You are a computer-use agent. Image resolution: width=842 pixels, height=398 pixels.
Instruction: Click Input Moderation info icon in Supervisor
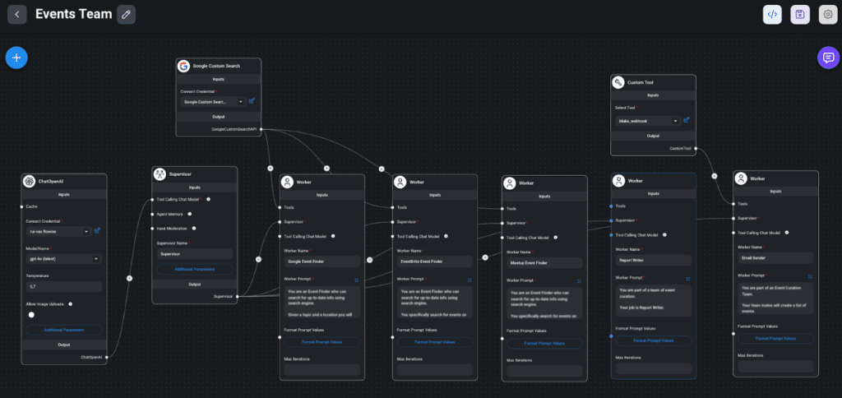(194, 229)
